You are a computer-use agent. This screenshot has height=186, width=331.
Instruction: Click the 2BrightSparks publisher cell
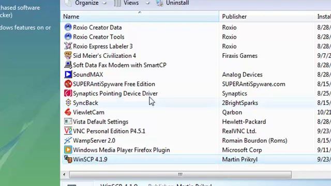(x=240, y=103)
